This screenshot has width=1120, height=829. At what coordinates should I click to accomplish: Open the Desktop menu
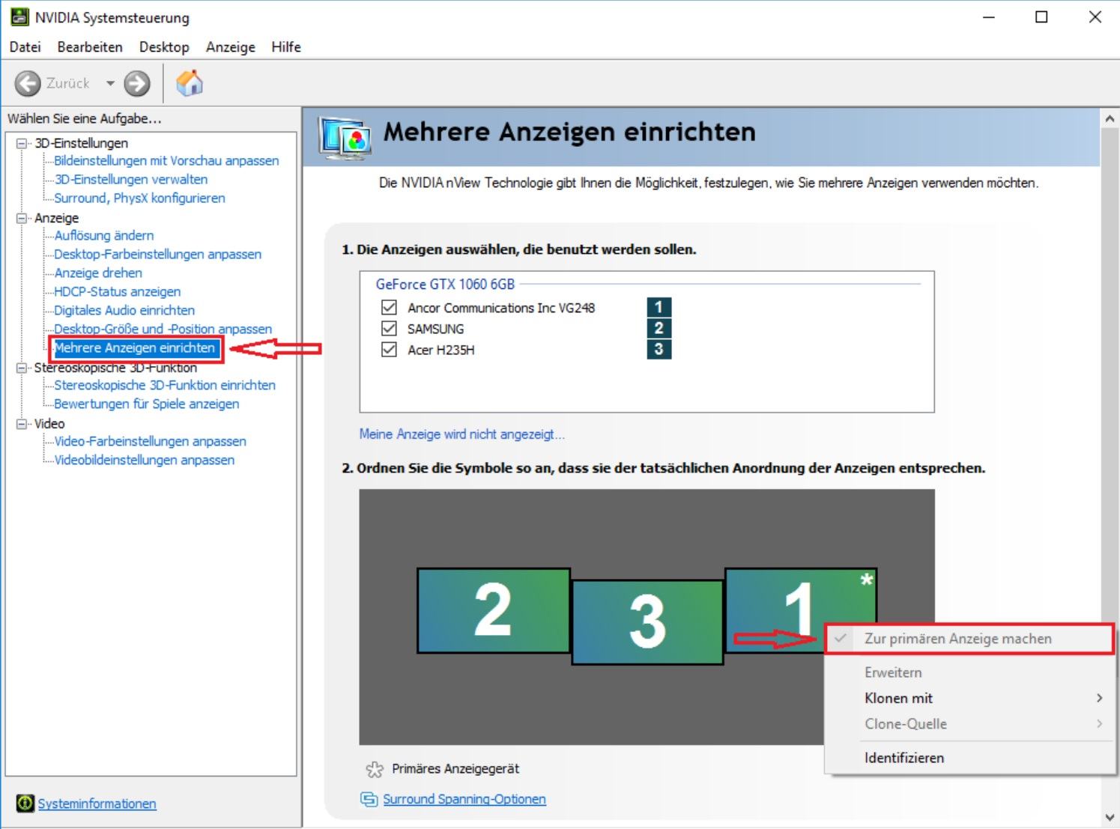(164, 46)
